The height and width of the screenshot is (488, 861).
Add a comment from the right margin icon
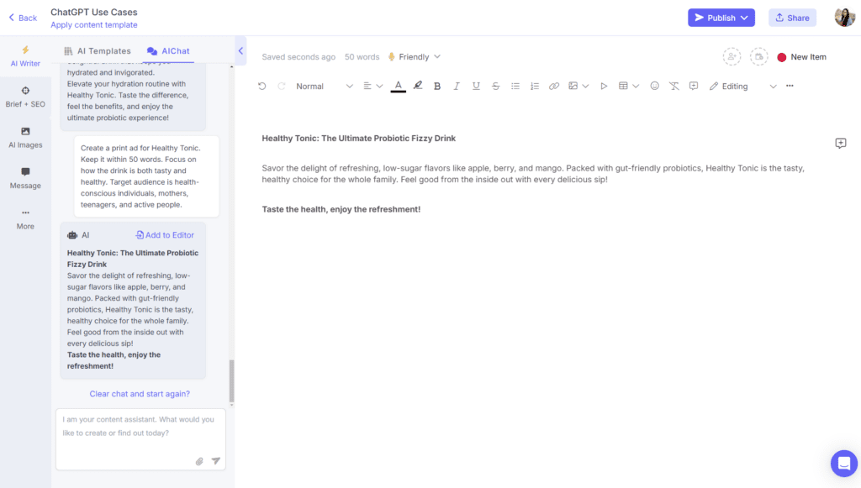pyautogui.click(x=841, y=143)
